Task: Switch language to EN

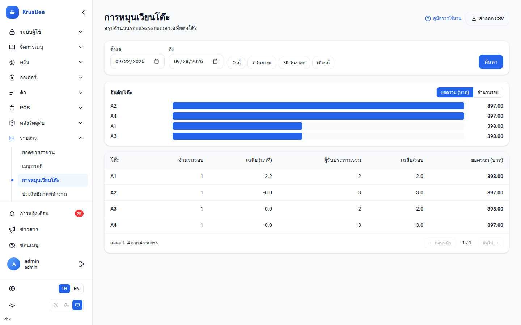Action: pos(77,289)
